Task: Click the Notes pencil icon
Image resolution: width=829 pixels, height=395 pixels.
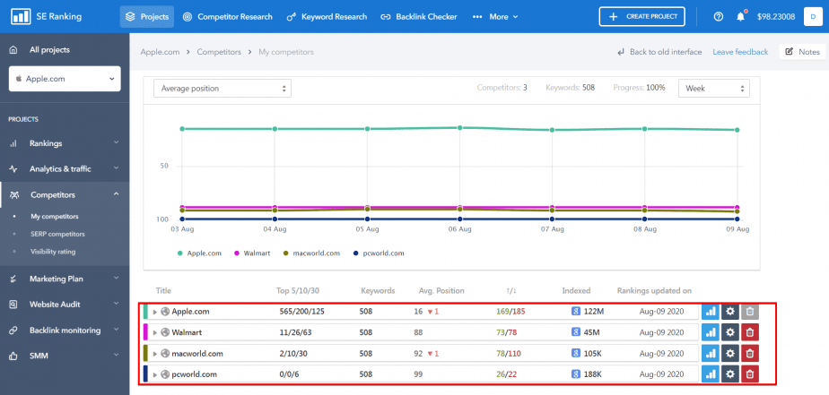Action: [790, 52]
